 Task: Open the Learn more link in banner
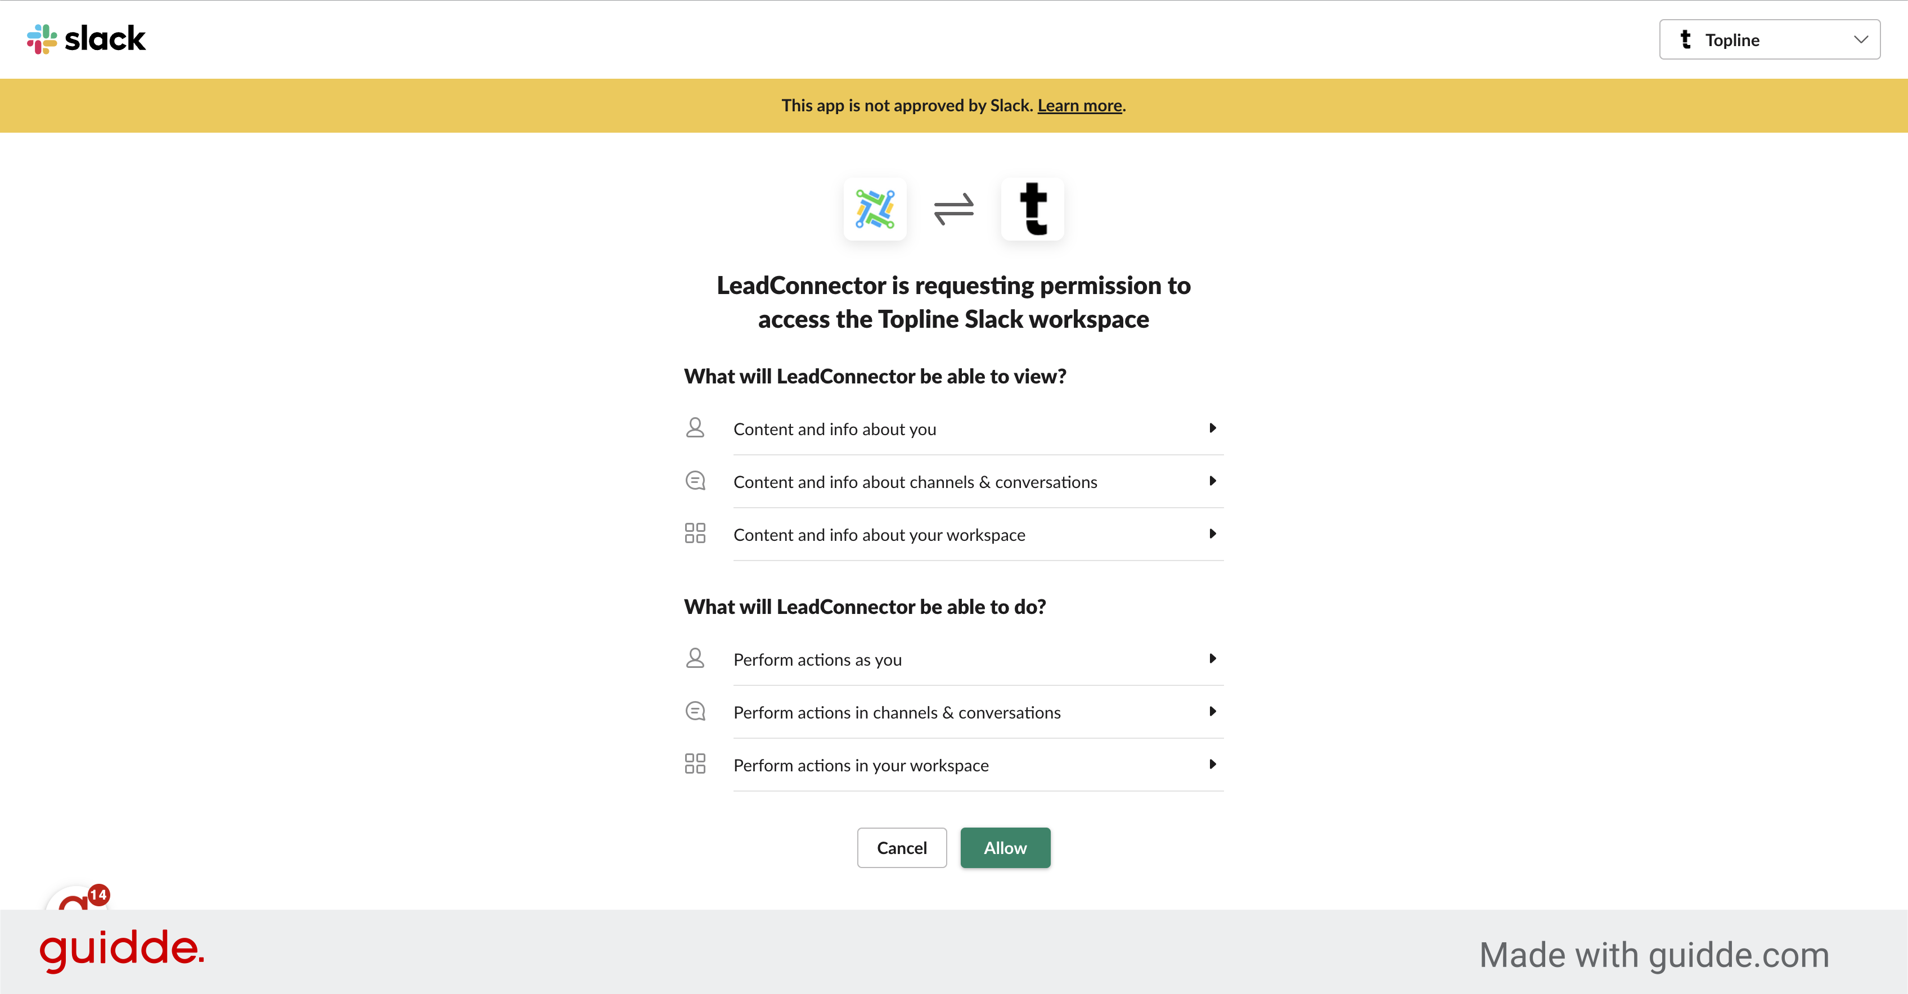click(1079, 106)
